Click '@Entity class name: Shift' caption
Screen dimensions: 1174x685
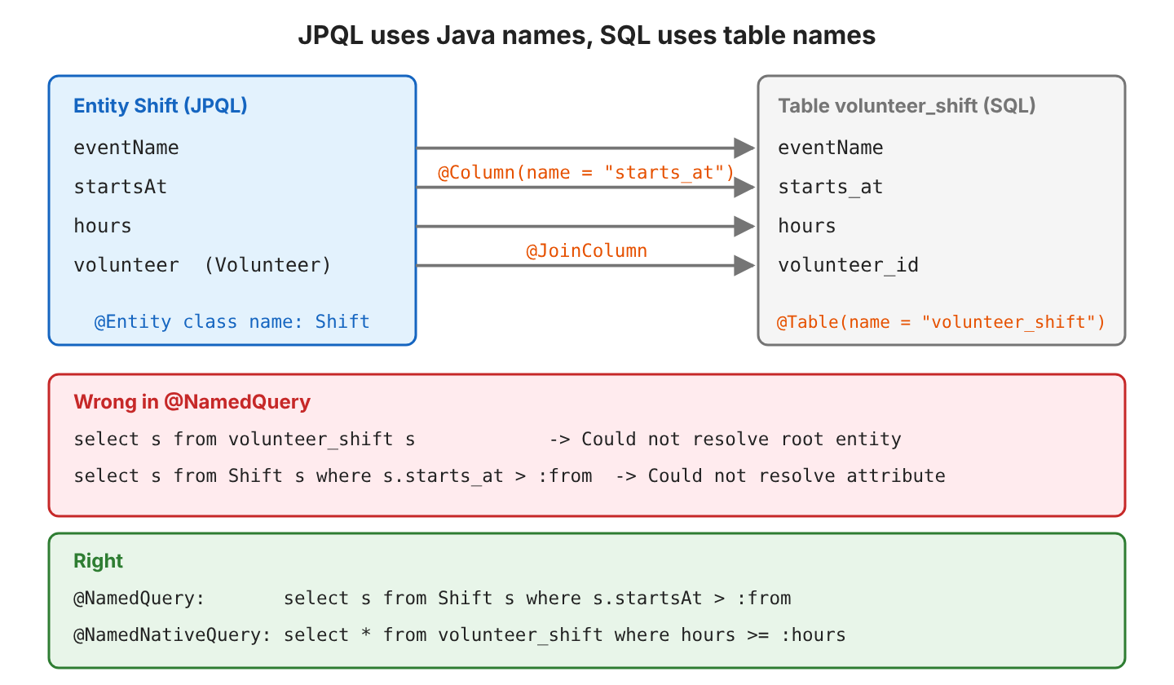pyautogui.click(x=232, y=321)
